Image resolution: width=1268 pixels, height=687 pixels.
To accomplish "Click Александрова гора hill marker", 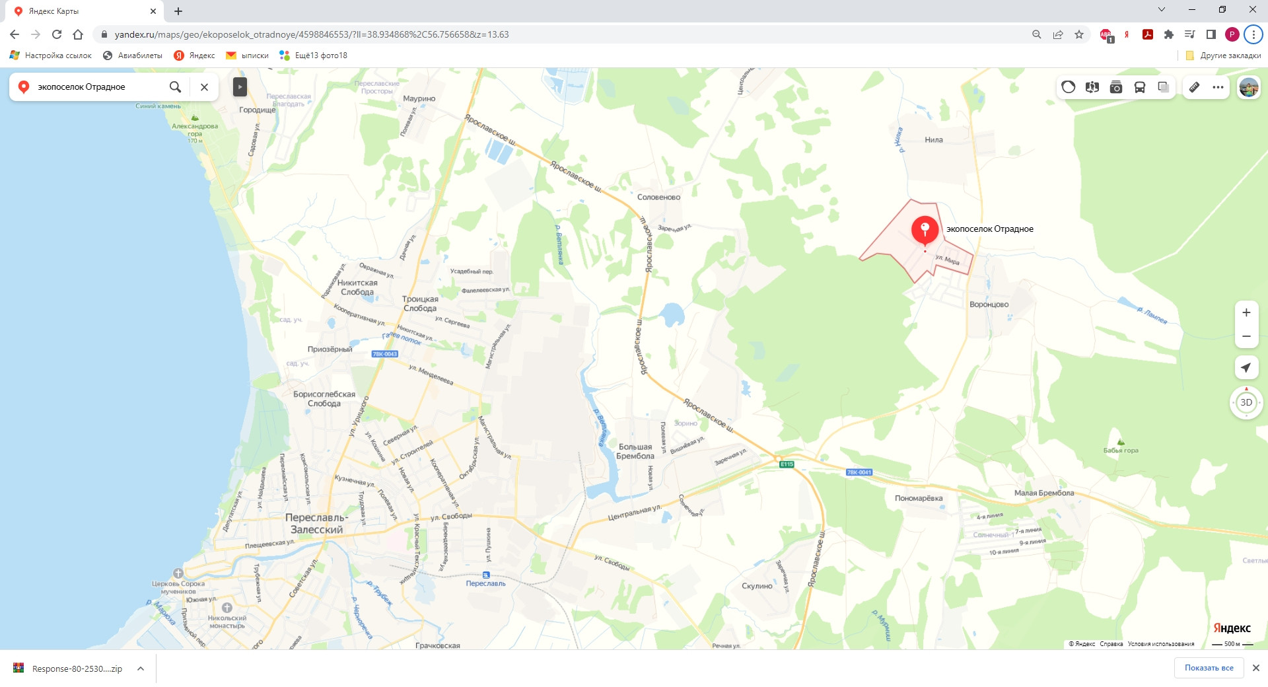I will coord(195,118).
